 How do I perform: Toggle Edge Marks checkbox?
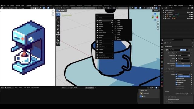176,83
